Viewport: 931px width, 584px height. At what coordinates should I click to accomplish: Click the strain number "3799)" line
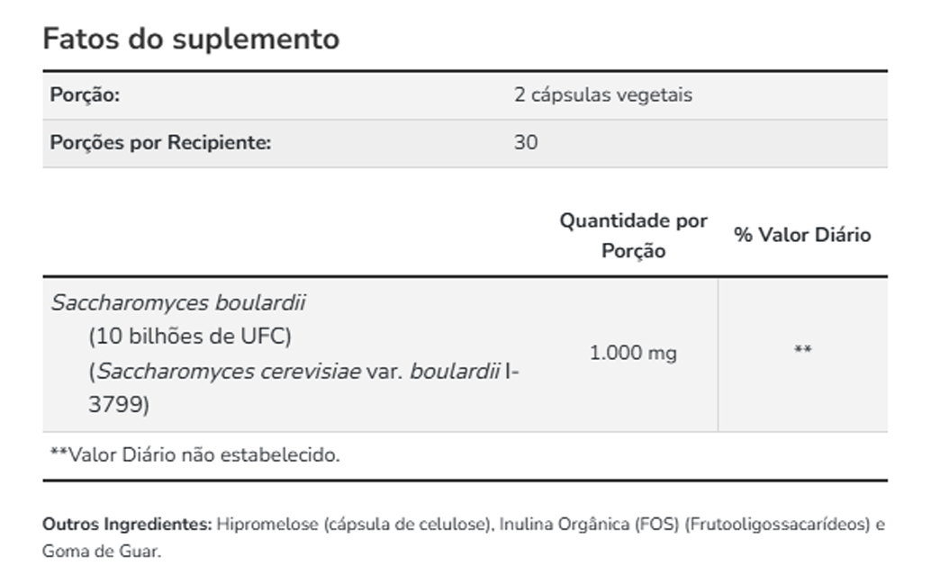[118, 405]
